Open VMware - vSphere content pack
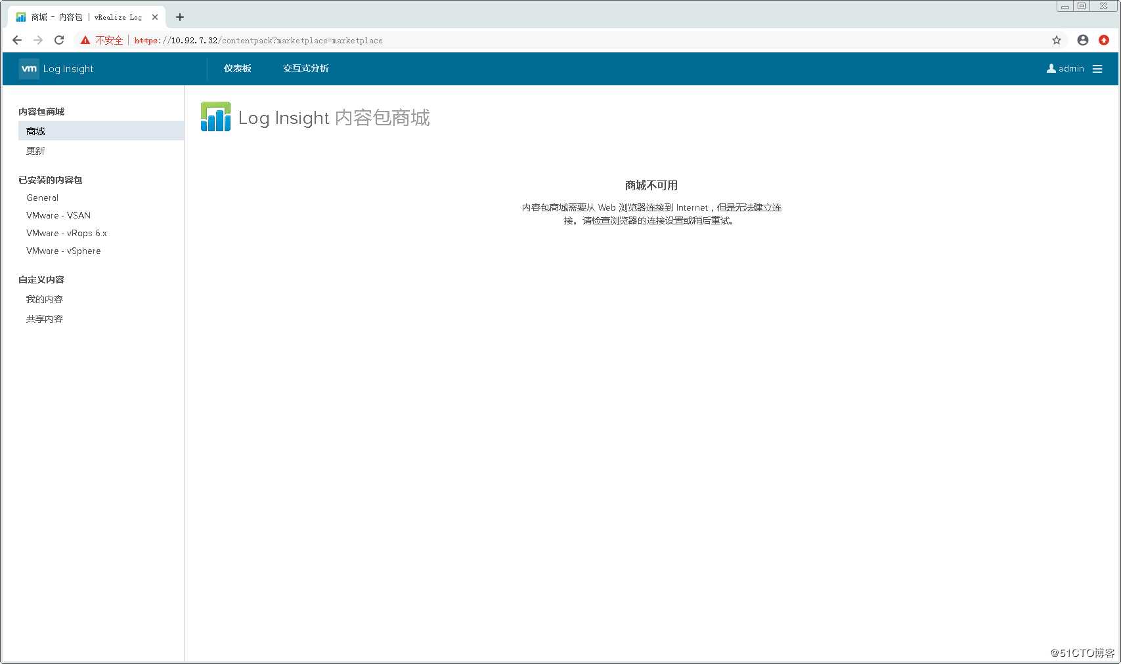1121x664 pixels. (x=64, y=251)
